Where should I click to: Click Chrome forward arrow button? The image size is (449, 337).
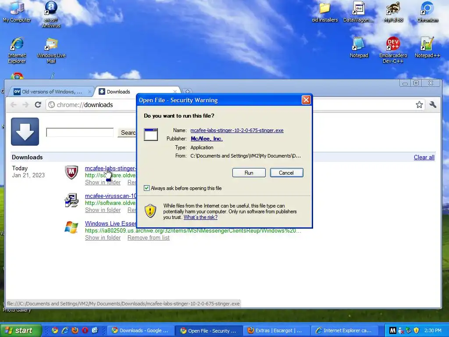coord(25,104)
